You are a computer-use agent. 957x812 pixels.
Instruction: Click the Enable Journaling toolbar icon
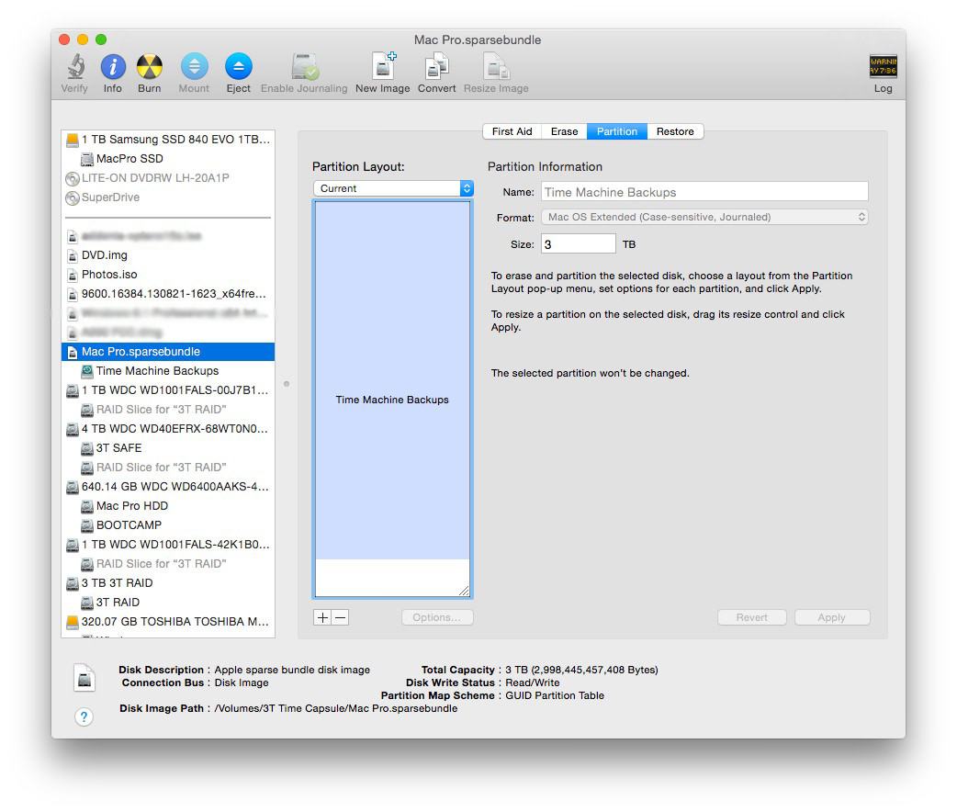click(x=305, y=66)
